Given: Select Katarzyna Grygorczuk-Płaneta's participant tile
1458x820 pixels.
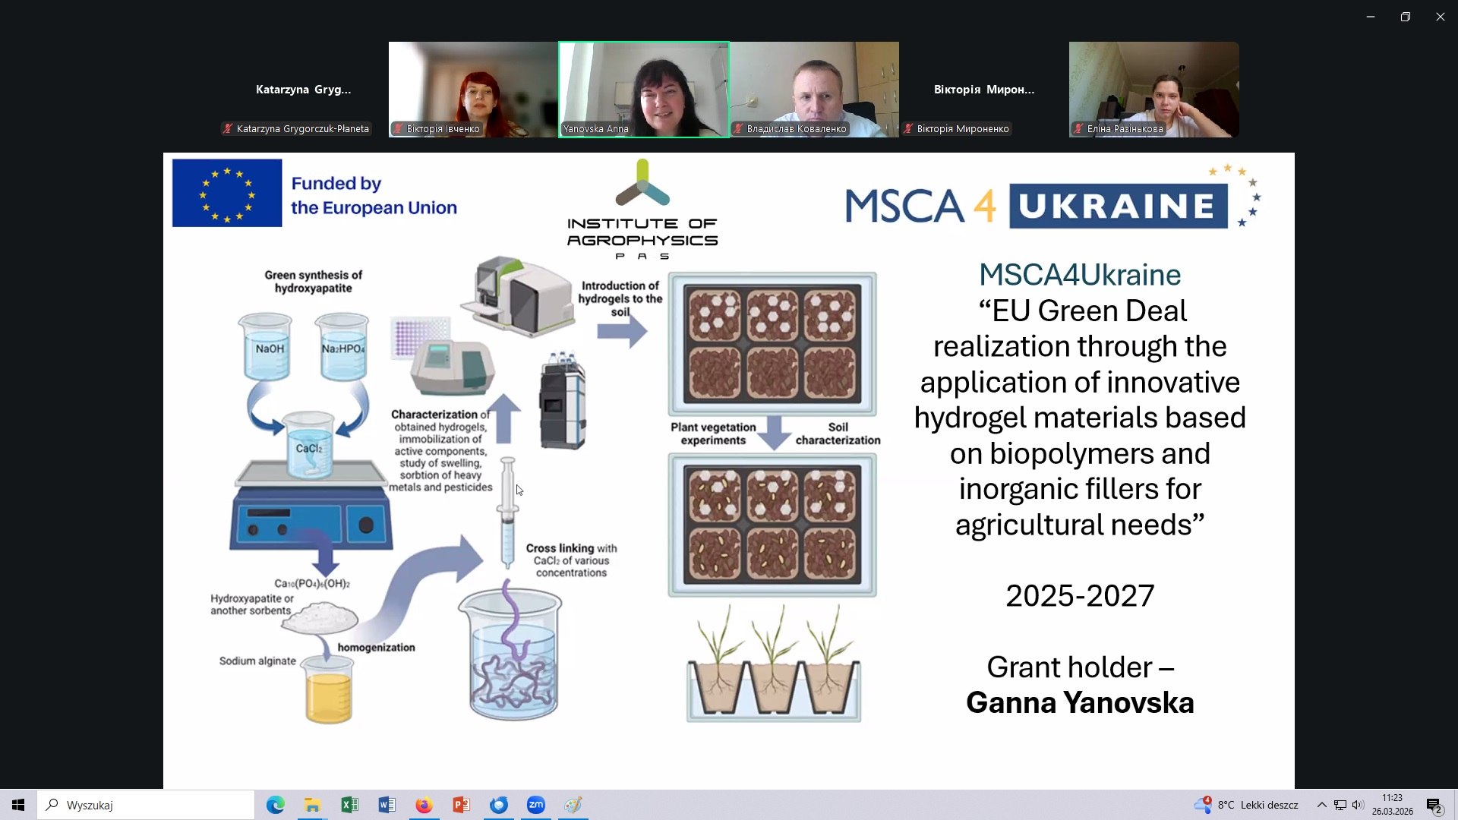Looking at the screenshot, I should [x=303, y=90].
